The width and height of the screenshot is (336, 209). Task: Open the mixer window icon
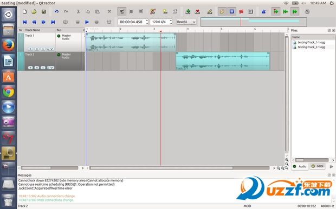click(250, 11)
